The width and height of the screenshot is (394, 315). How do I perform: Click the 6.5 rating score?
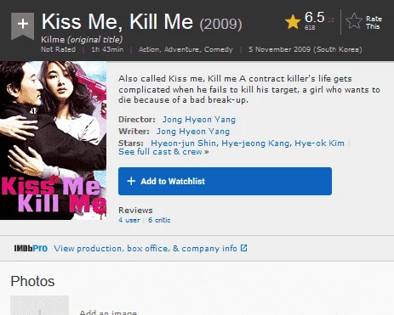314,17
